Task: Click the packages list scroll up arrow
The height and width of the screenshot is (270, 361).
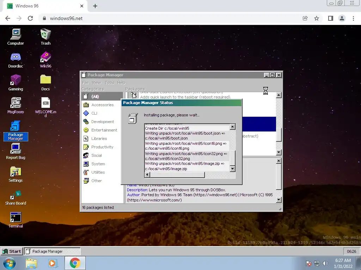Action: (279, 95)
